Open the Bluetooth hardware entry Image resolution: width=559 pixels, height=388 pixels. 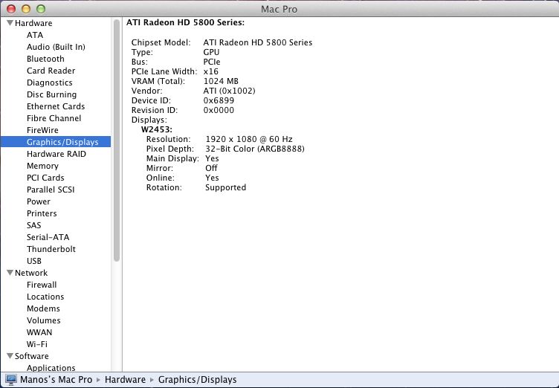[45, 59]
